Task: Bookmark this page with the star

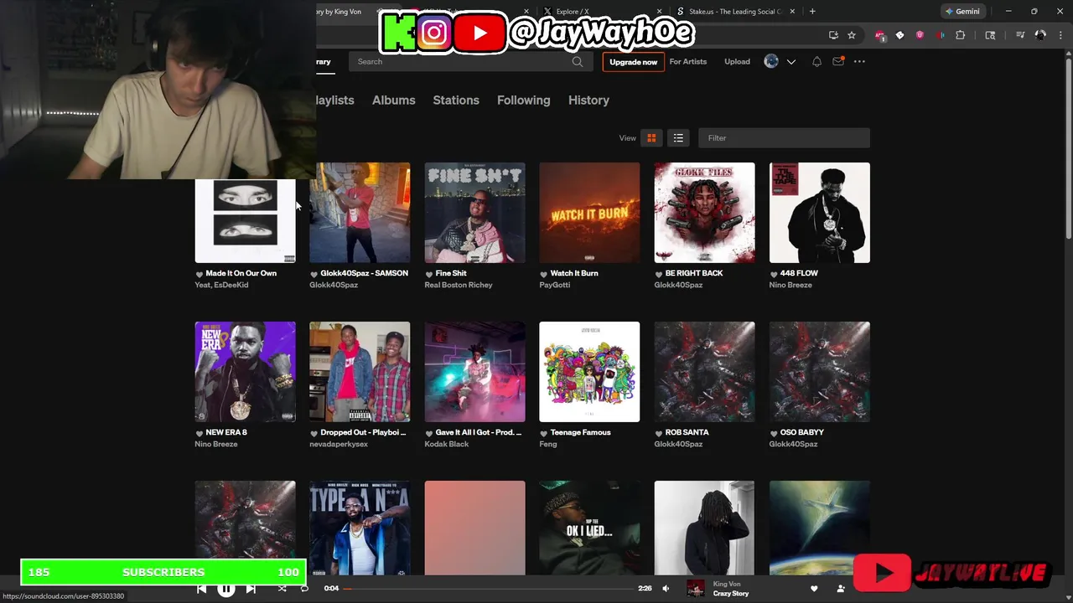Action: click(852, 35)
